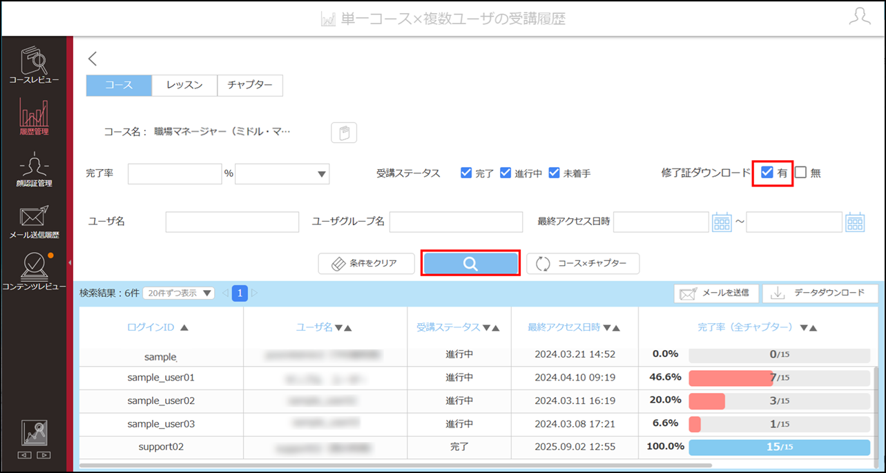This screenshot has height=473, width=886.
Task: Toggle 完了 status checkbox
Action: (x=466, y=173)
